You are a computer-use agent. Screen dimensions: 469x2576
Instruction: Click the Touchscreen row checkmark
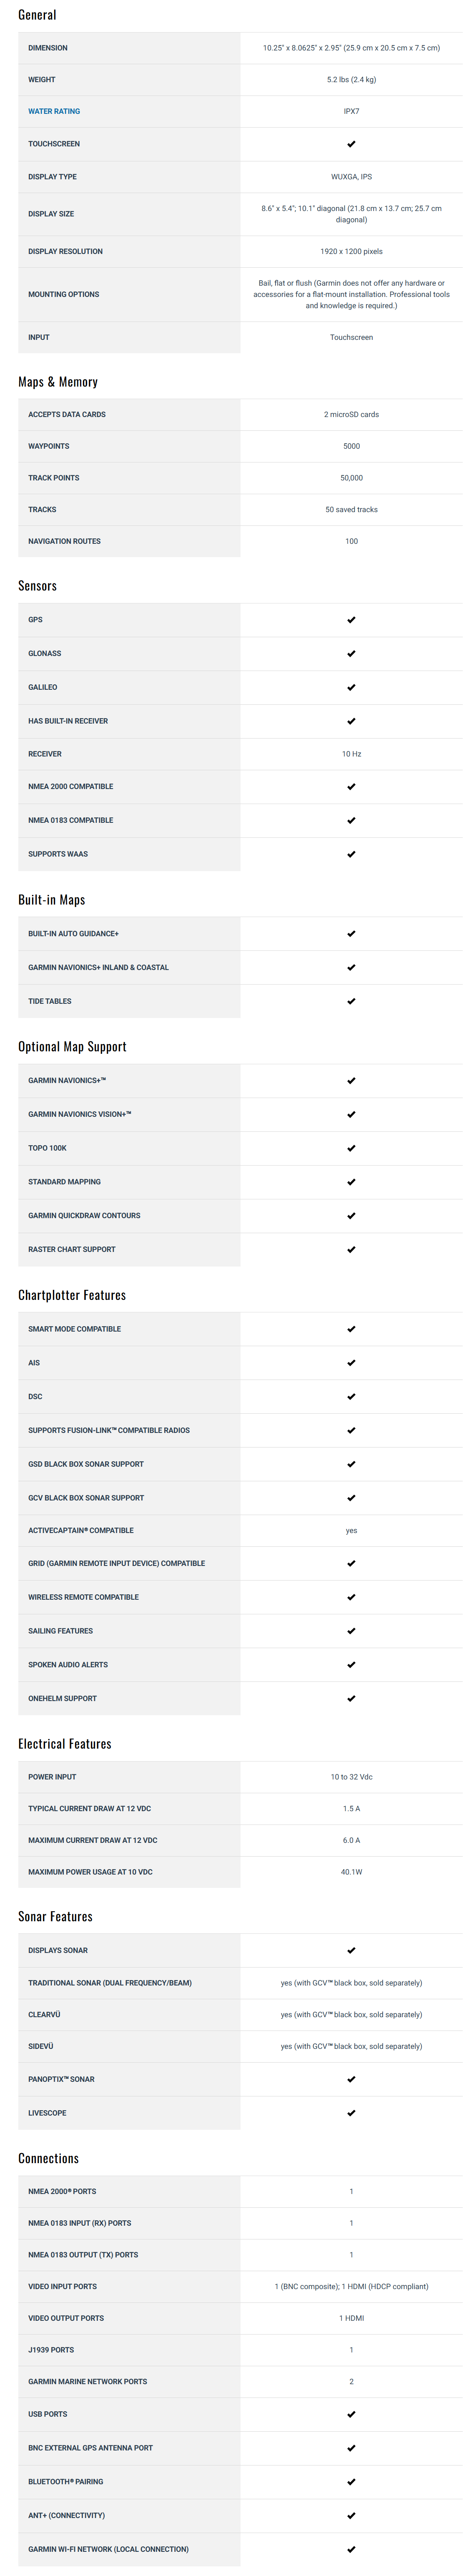[x=351, y=144]
